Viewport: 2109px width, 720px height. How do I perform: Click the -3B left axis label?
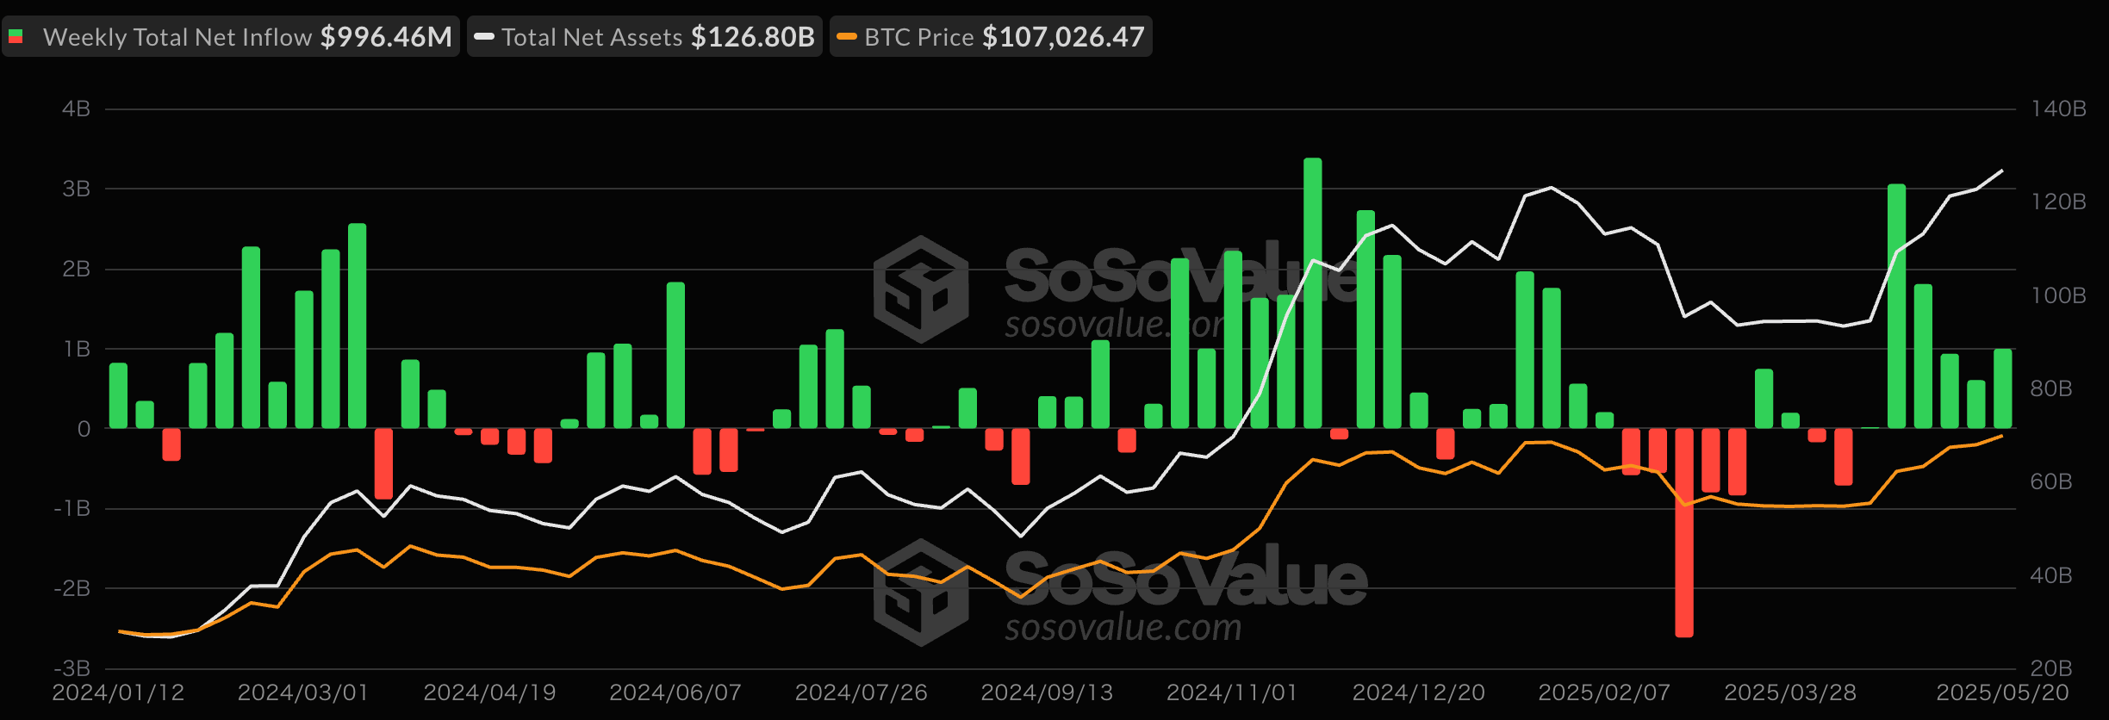72,668
